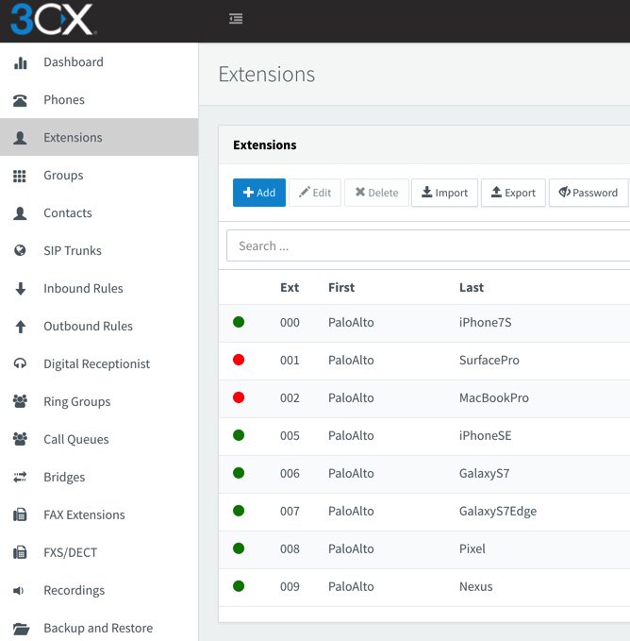Click the Delete button

(376, 193)
